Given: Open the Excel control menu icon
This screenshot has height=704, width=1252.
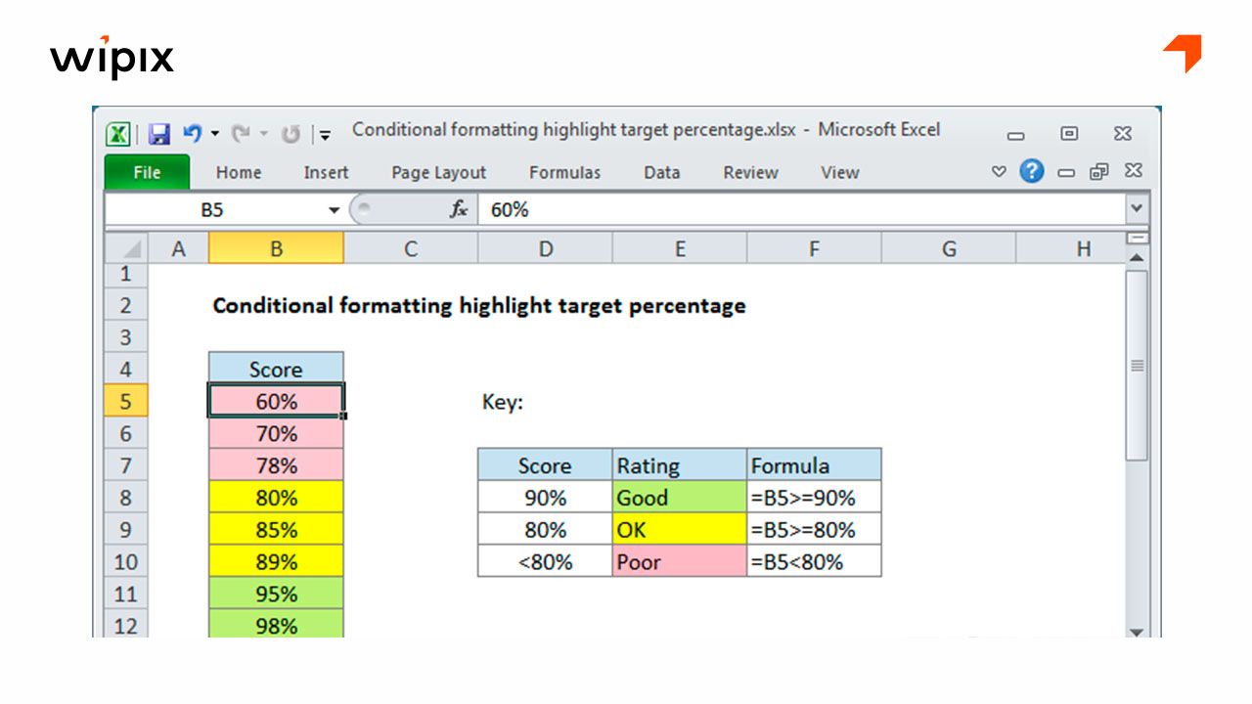Looking at the screenshot, I should [x=117, y=134].
